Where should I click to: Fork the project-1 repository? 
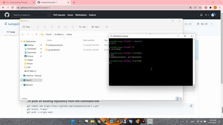coord(188,24)
